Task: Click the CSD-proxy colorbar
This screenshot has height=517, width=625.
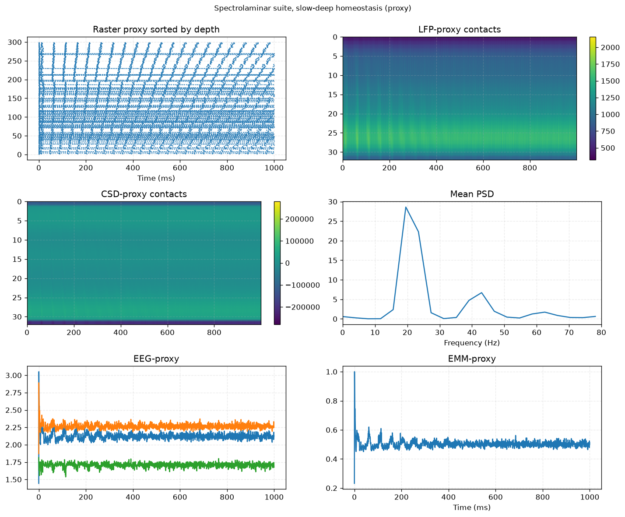Action: point(277,263)
